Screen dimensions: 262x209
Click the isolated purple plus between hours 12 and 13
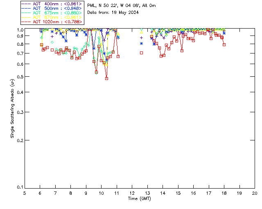tap(141, 38)
